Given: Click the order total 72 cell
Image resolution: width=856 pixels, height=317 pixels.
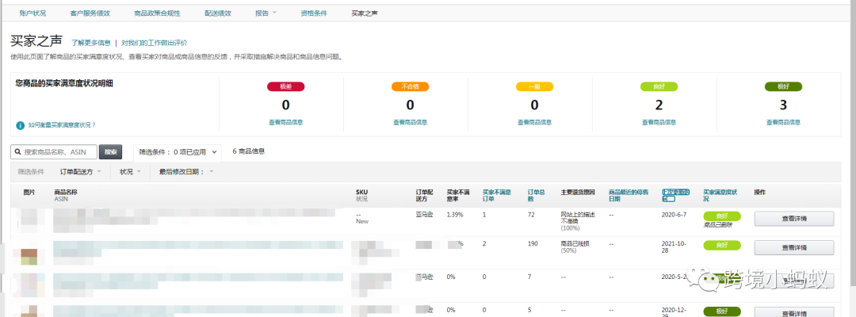Looking at the screenshot, I should tap(531, 215).
